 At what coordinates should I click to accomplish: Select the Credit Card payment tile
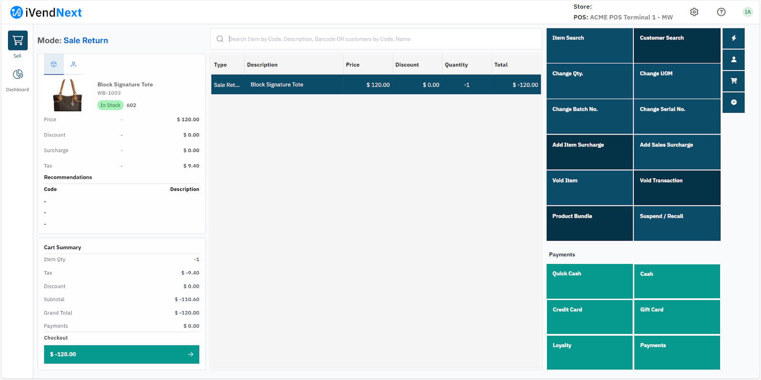[589, 317]
